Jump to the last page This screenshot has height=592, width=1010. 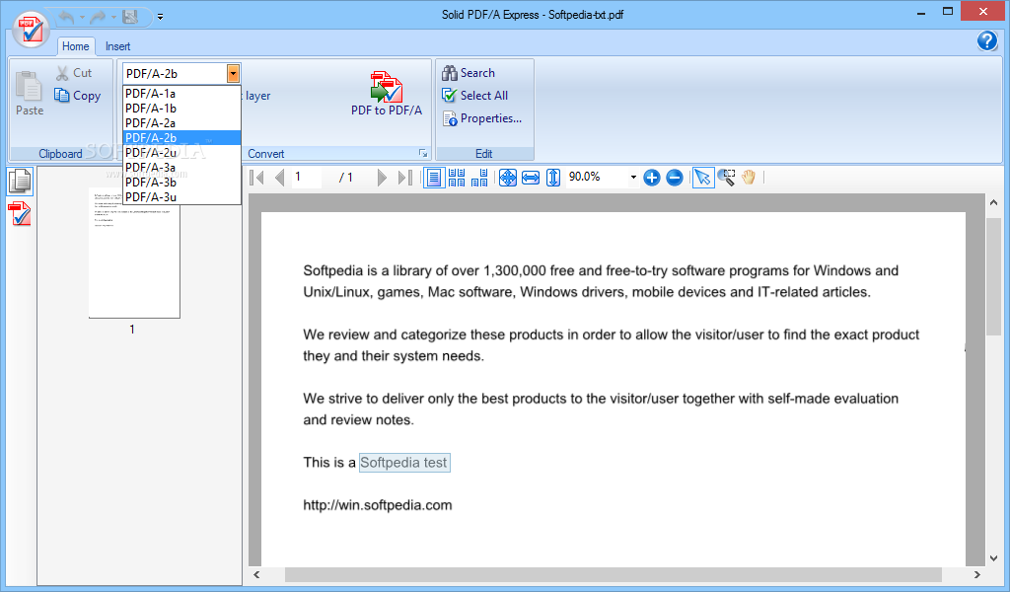405,178
